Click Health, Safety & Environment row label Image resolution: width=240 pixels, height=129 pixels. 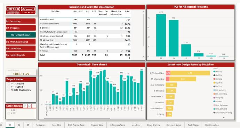54,32
